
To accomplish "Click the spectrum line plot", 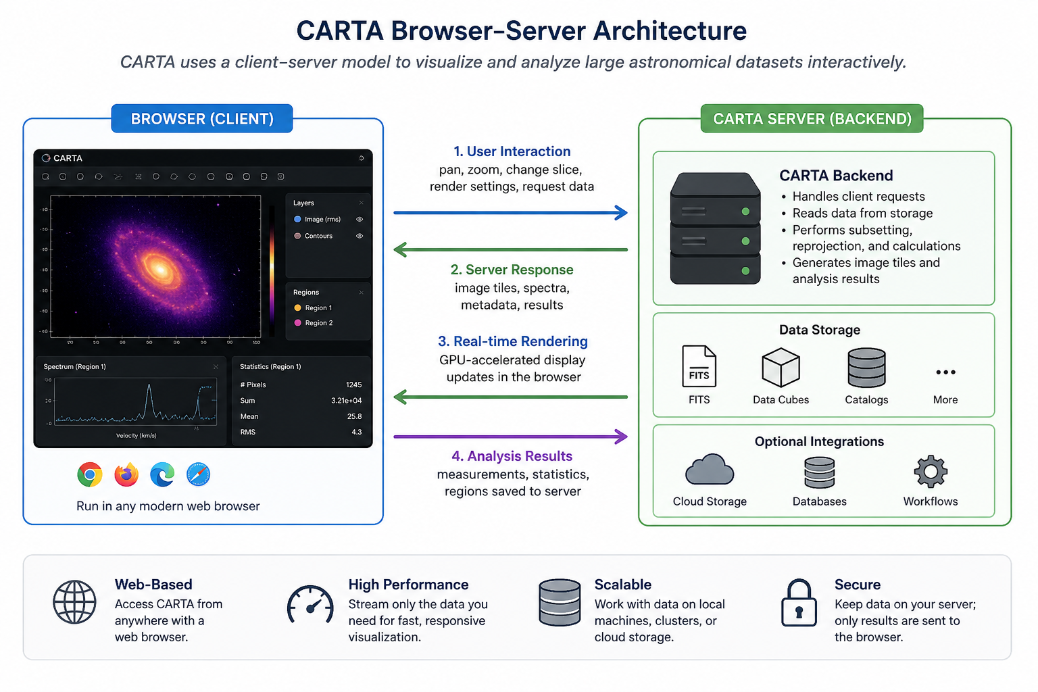I will click(136, 401).
